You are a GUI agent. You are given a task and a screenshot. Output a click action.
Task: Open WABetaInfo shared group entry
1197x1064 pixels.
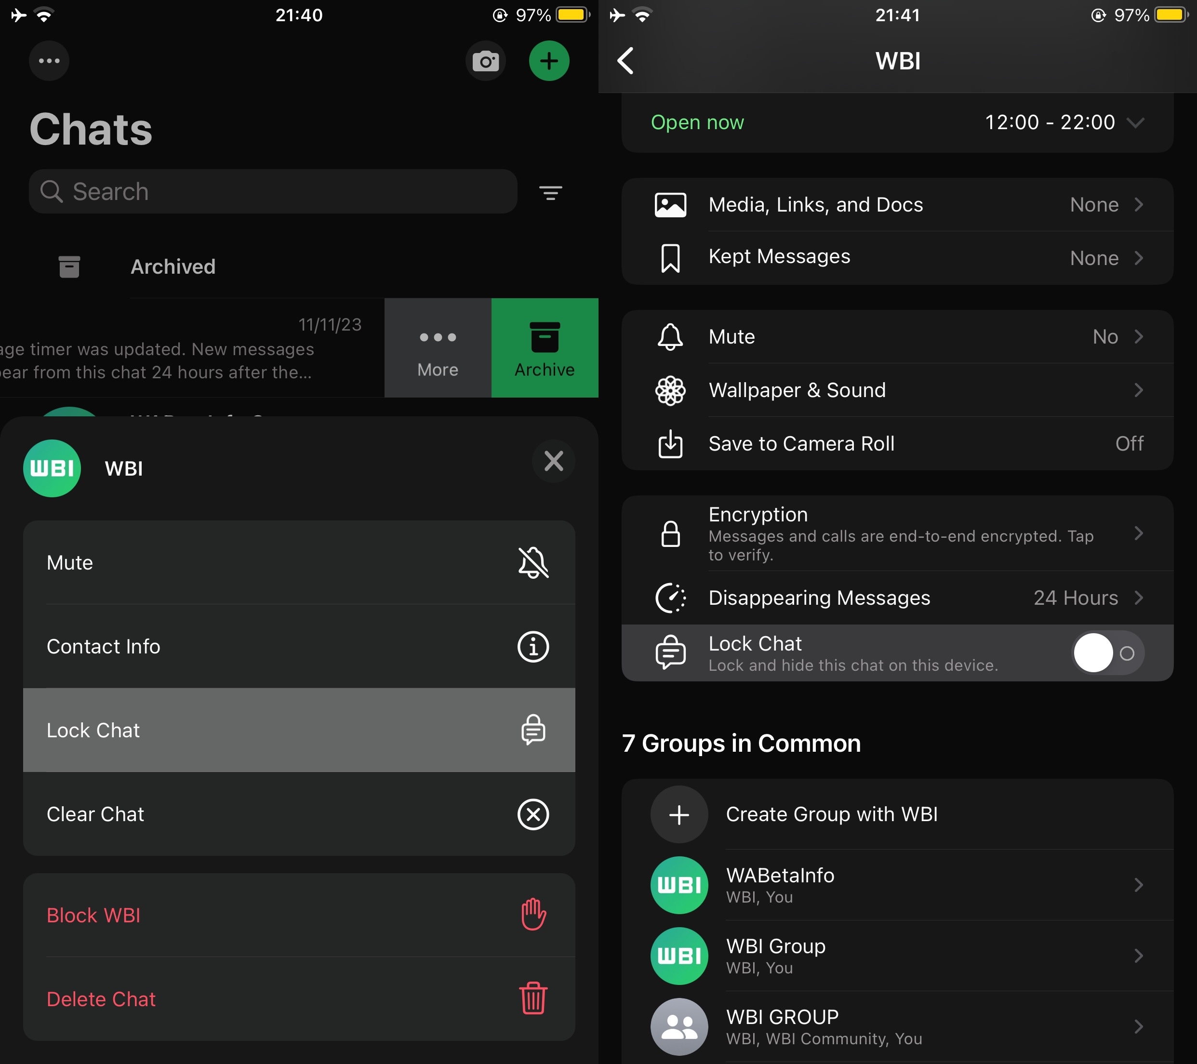point(897,885)
